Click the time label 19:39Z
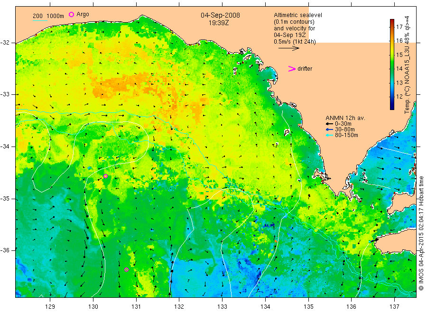This screenshot has height=313, width=427. pos(219,23)
